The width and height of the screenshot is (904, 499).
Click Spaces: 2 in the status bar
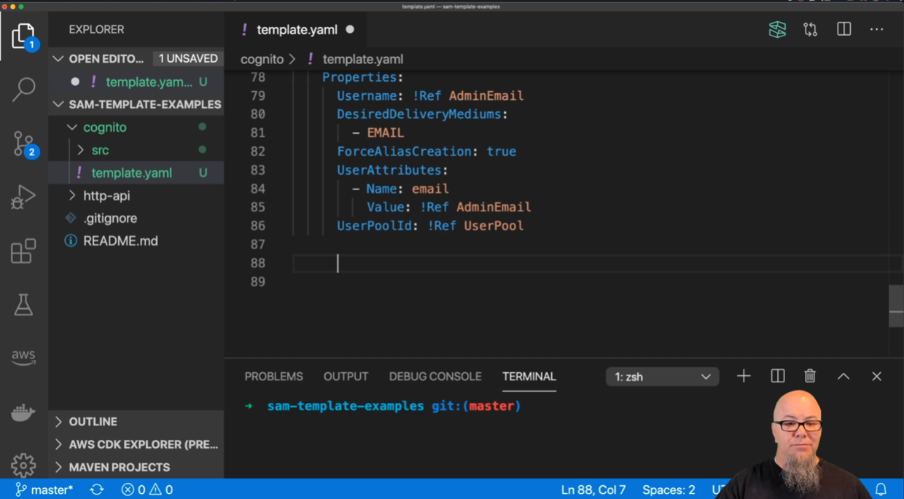tap(668, 489)
